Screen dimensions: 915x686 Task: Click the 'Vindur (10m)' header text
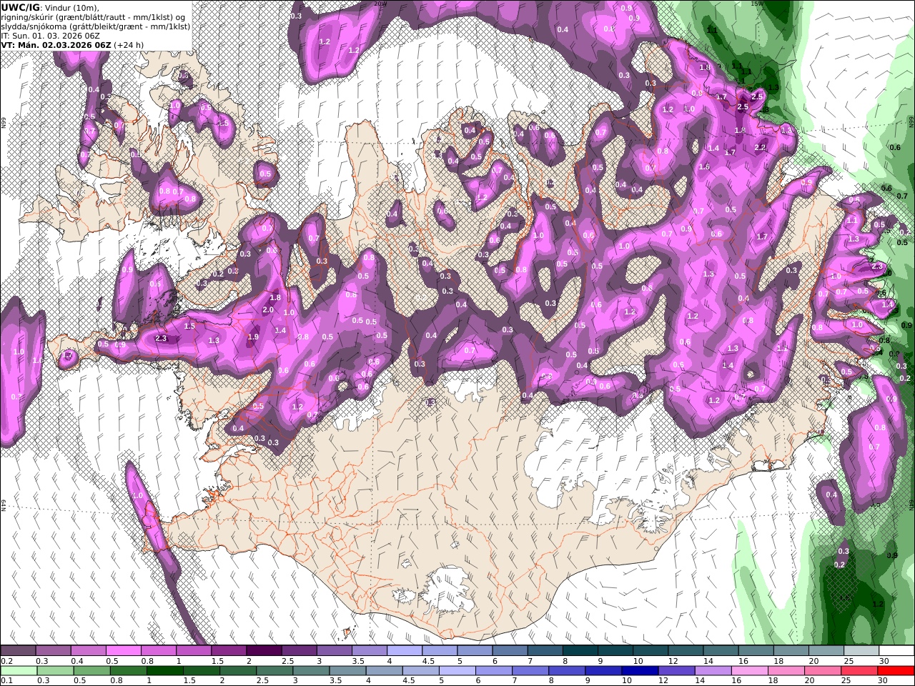pyautogui.click(x=73, y=8)
